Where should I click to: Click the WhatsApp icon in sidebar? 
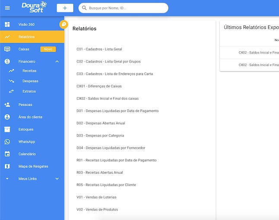click(7, 142)
